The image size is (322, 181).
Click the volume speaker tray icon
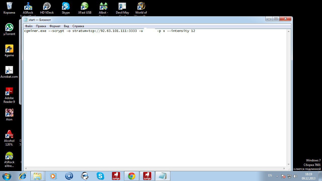295,176
